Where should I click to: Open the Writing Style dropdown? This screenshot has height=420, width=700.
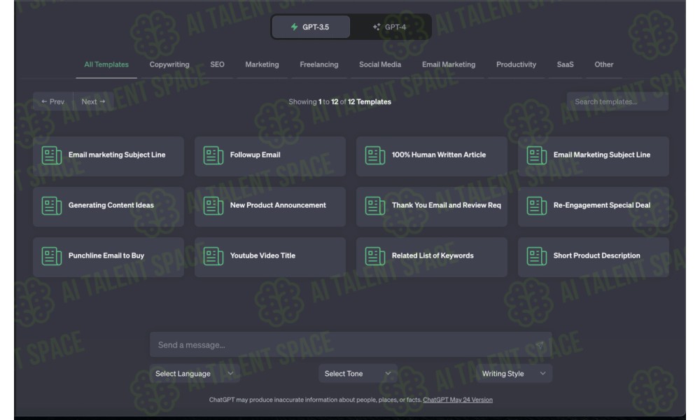[x=513, y=374]
